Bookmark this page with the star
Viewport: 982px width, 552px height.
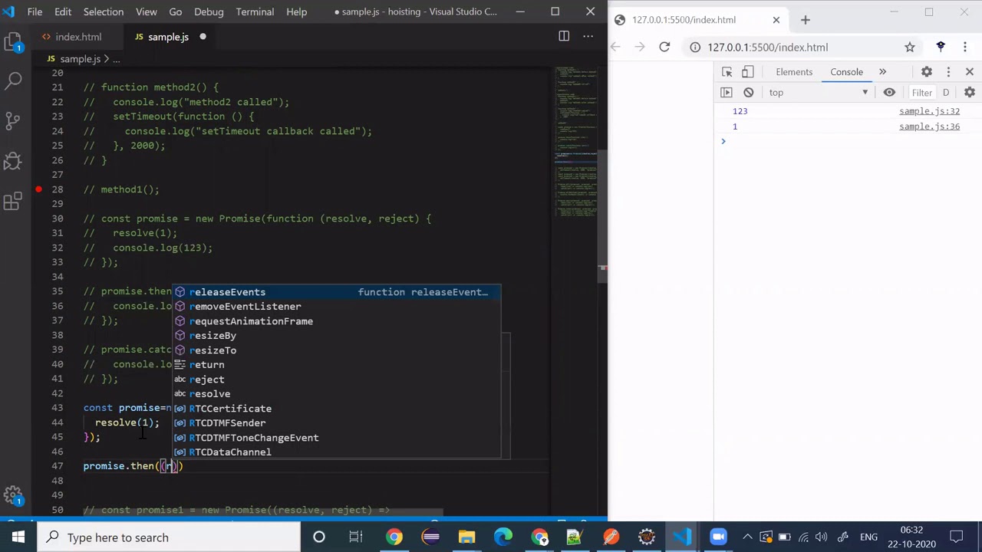click(x=910, y=47)
